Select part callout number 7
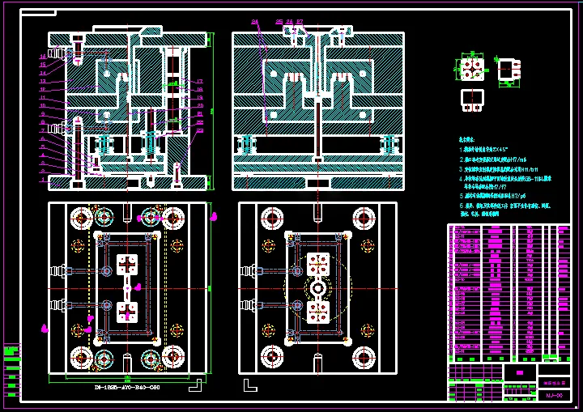This screenshot has width=583, height=412. point(43,130)
